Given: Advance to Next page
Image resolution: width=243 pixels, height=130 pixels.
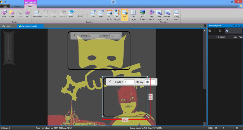Looking at the screenshot, I should point(71,14).
